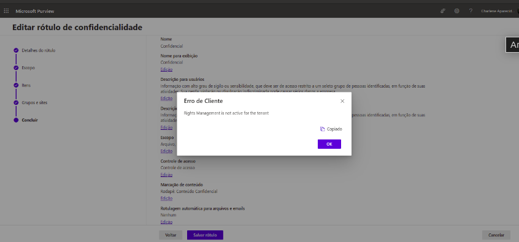Open the feedback icon in the top bar
Image resolution: width=519 pixels, height=242 pixels.
coord(443,11)
